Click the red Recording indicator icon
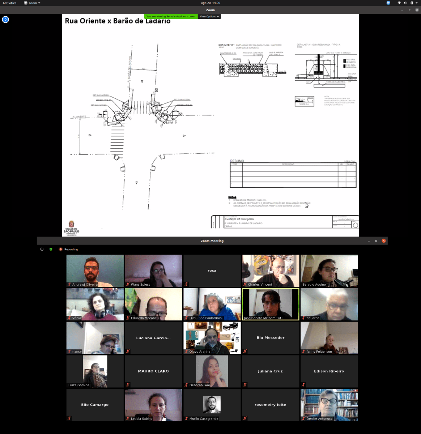This screenshot has width=421, height=434. [61, 249]
